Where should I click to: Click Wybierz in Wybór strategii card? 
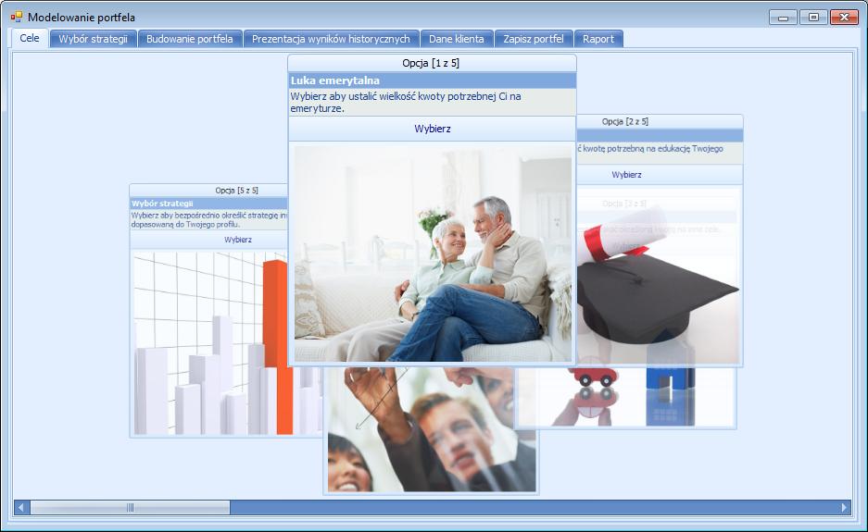238,240
